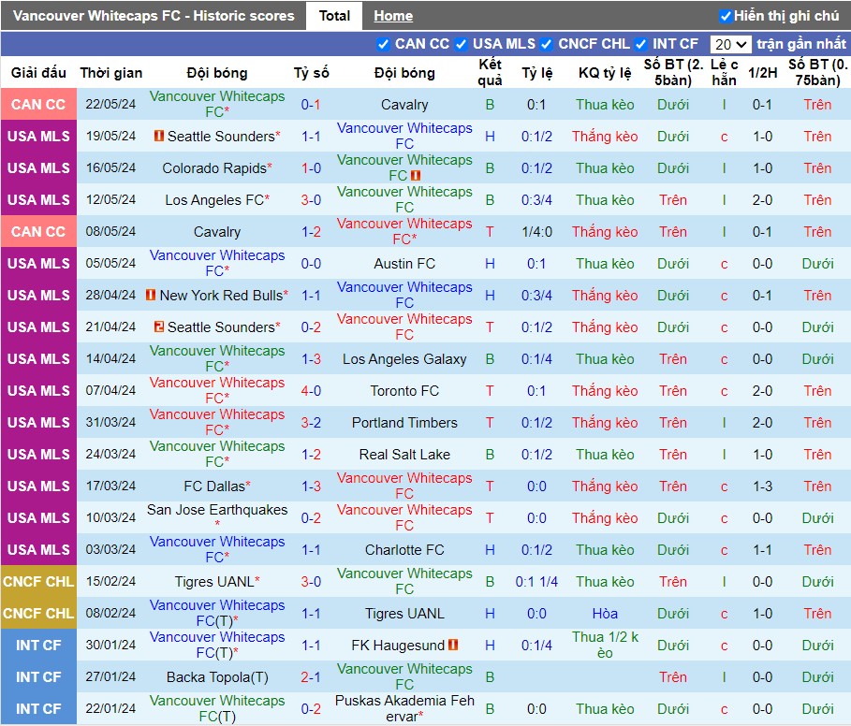Click the 4-0 score against Toronto FC
851x726 pixels.
point(311,391)
